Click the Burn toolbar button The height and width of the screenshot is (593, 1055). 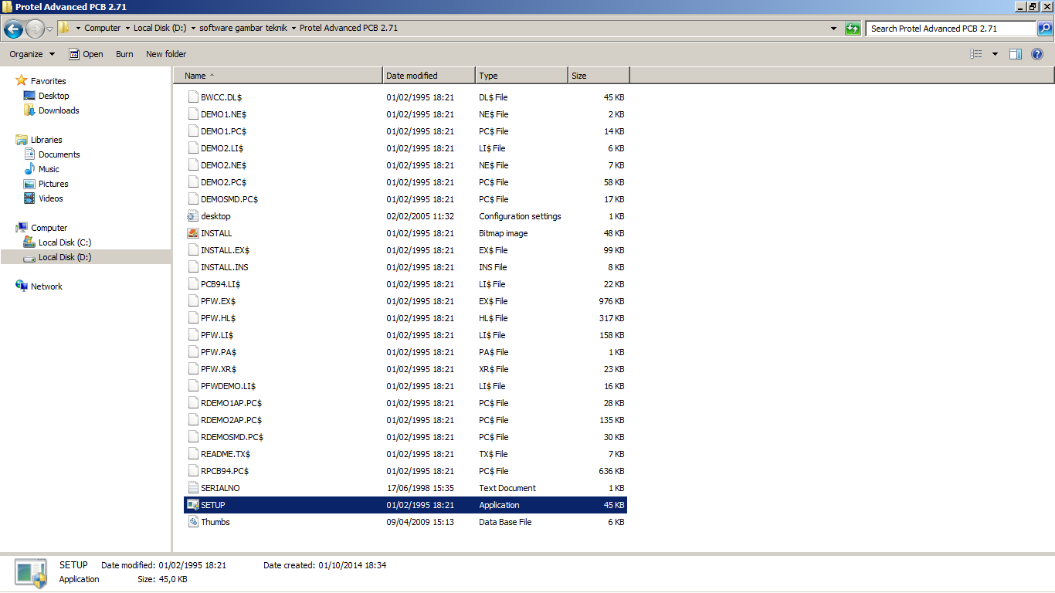coord(124,54)
